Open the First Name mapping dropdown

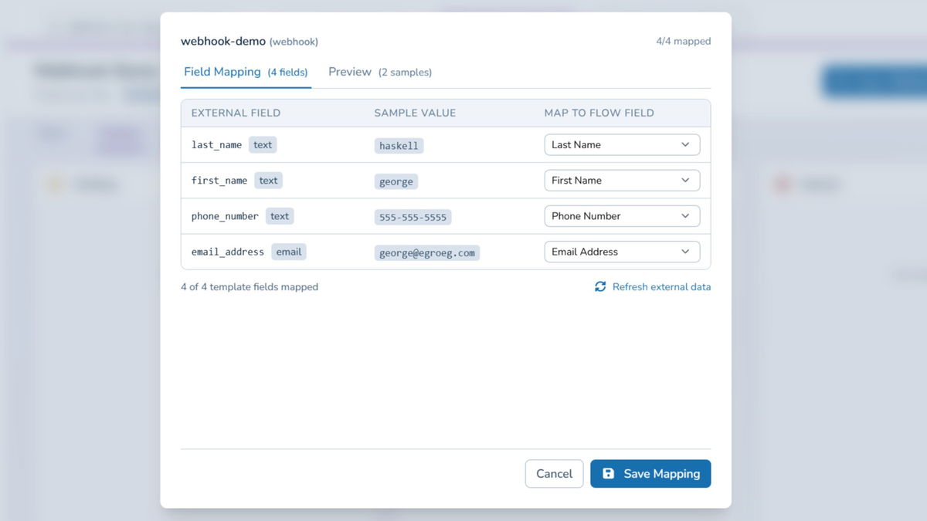coord(622,180)
